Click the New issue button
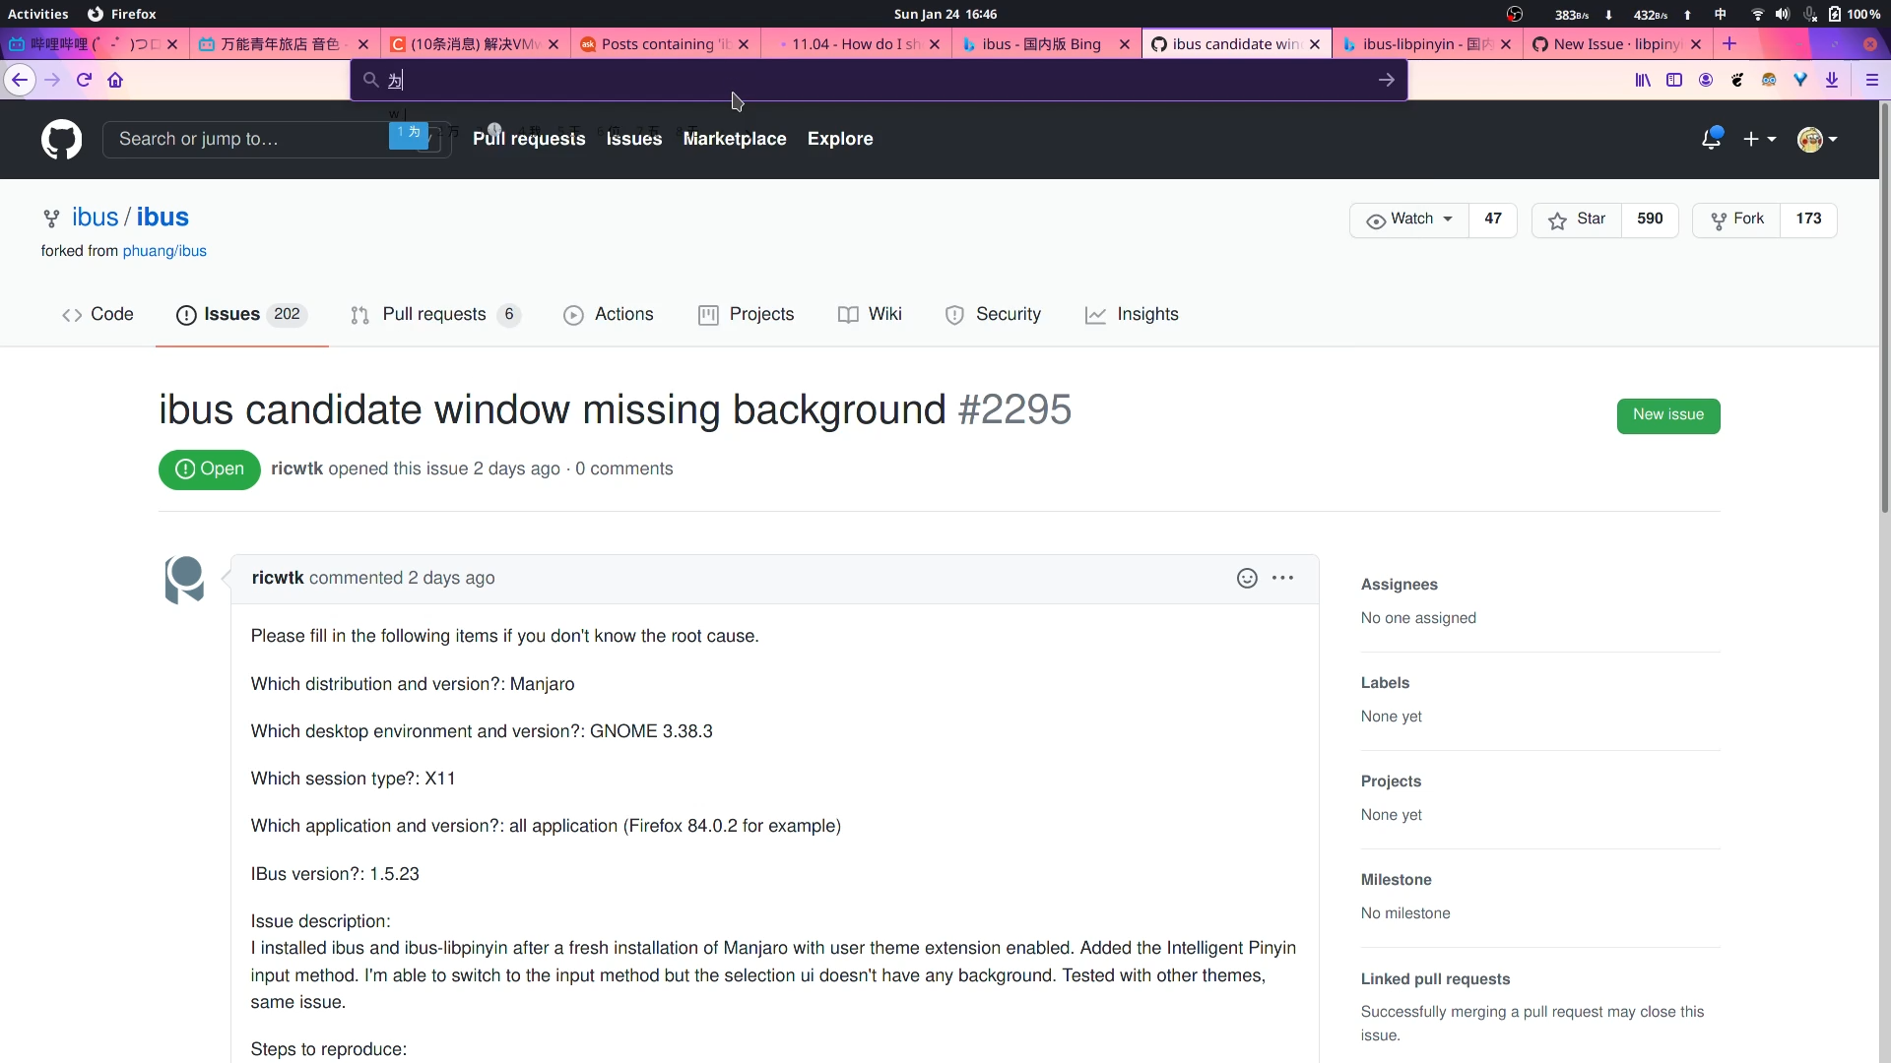Image resolution: width=1891 pixels, height=1063 pixels. pos(1668,415)
